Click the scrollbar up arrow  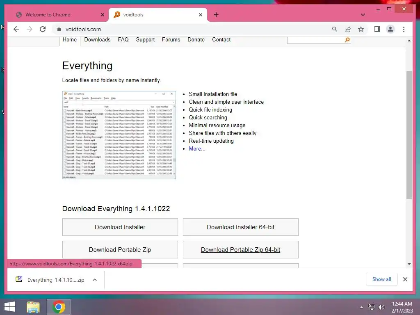coord(409,41)
